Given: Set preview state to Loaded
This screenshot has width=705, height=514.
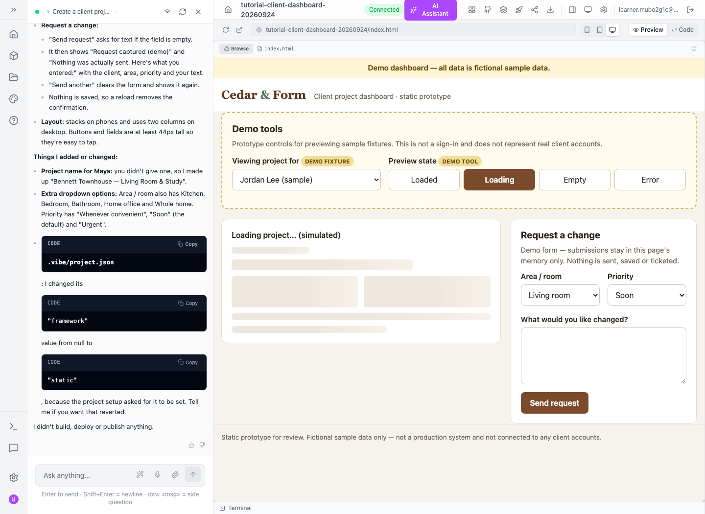Looking at the screenshot, I should click(x=424, y=180).
